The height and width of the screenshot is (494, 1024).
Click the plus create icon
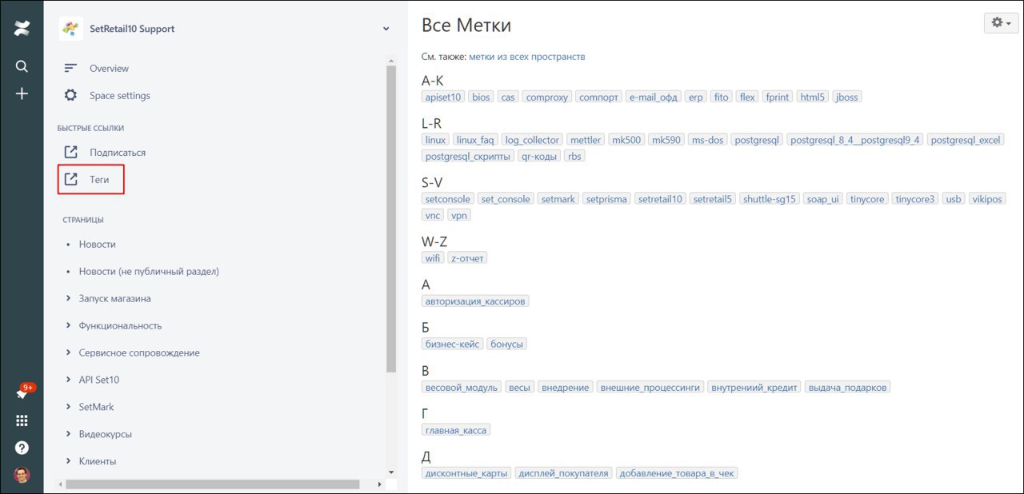[22, 94]
